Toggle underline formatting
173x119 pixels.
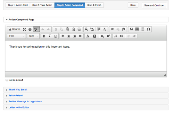coord(55,36)
